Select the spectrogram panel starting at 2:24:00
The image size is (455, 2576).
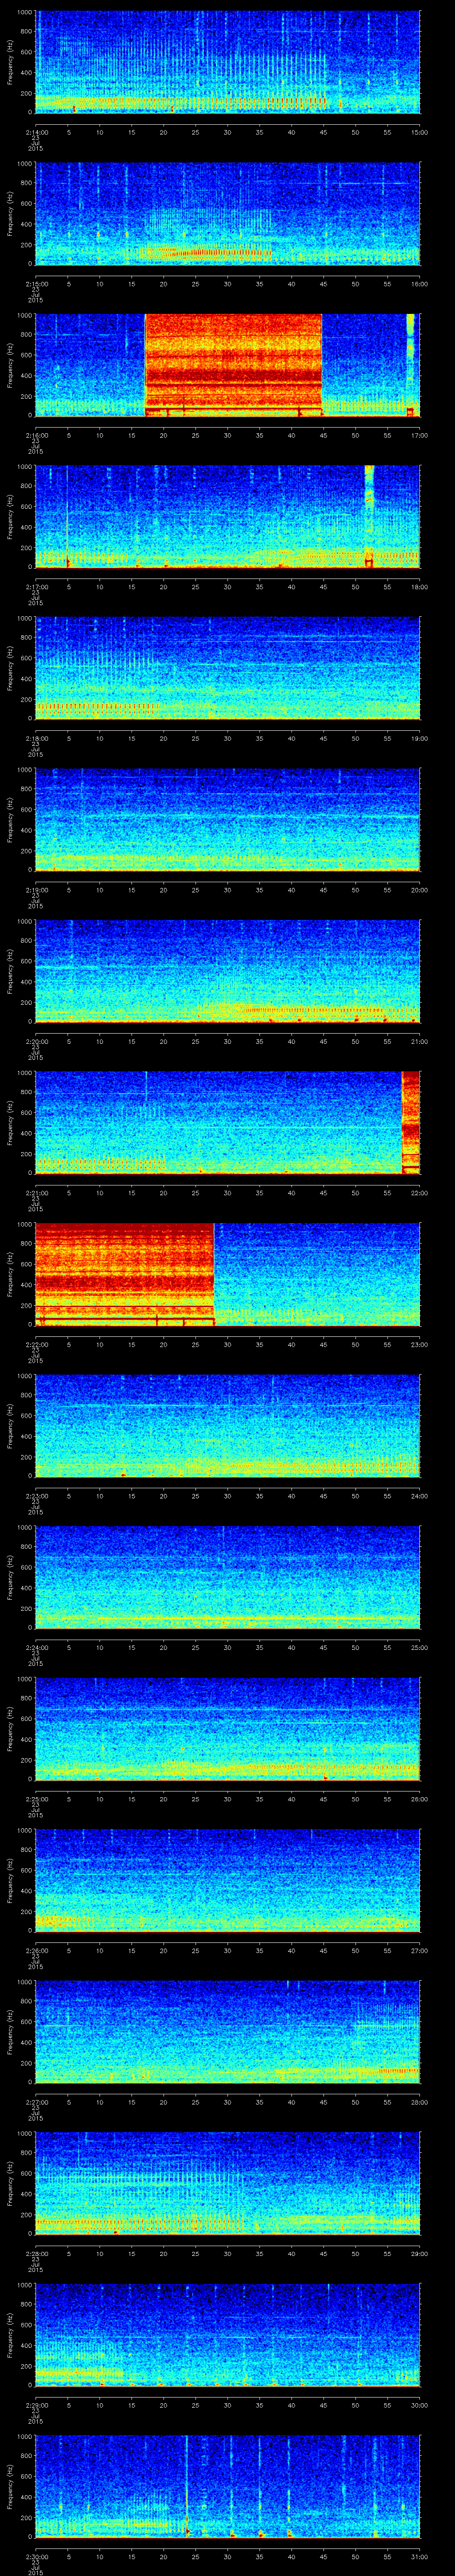[227, 1577]
